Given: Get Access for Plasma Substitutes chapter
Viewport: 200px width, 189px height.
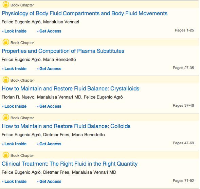Looking at the screenshot, I should [x=49, y=69].
